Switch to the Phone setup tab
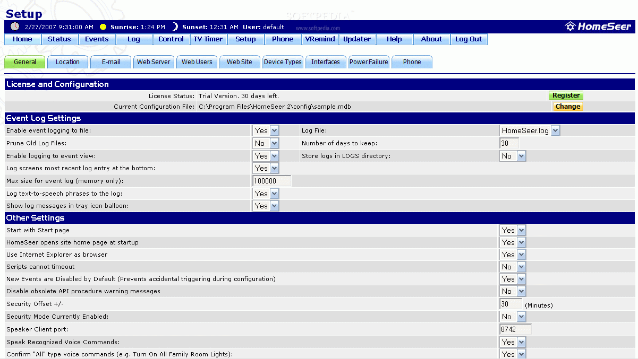Image resolution: width=638 pixels, height=359 pixels. click(412, 62)
